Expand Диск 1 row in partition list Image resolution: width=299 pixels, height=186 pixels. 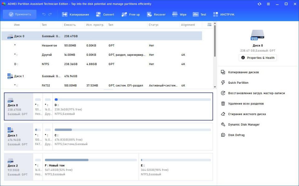pos(19,76)
